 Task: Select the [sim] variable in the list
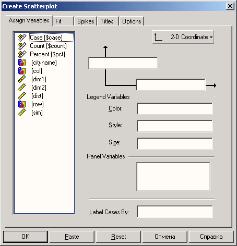(37, 113)
